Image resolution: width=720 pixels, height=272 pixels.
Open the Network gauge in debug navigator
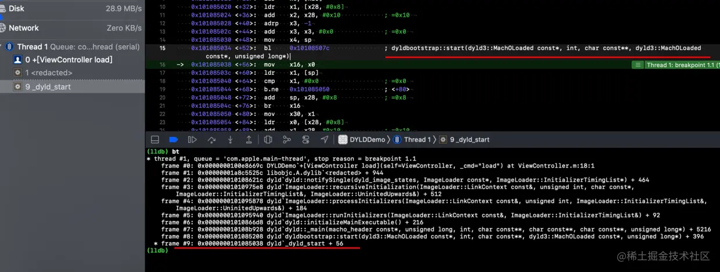[x=72, y=28]
